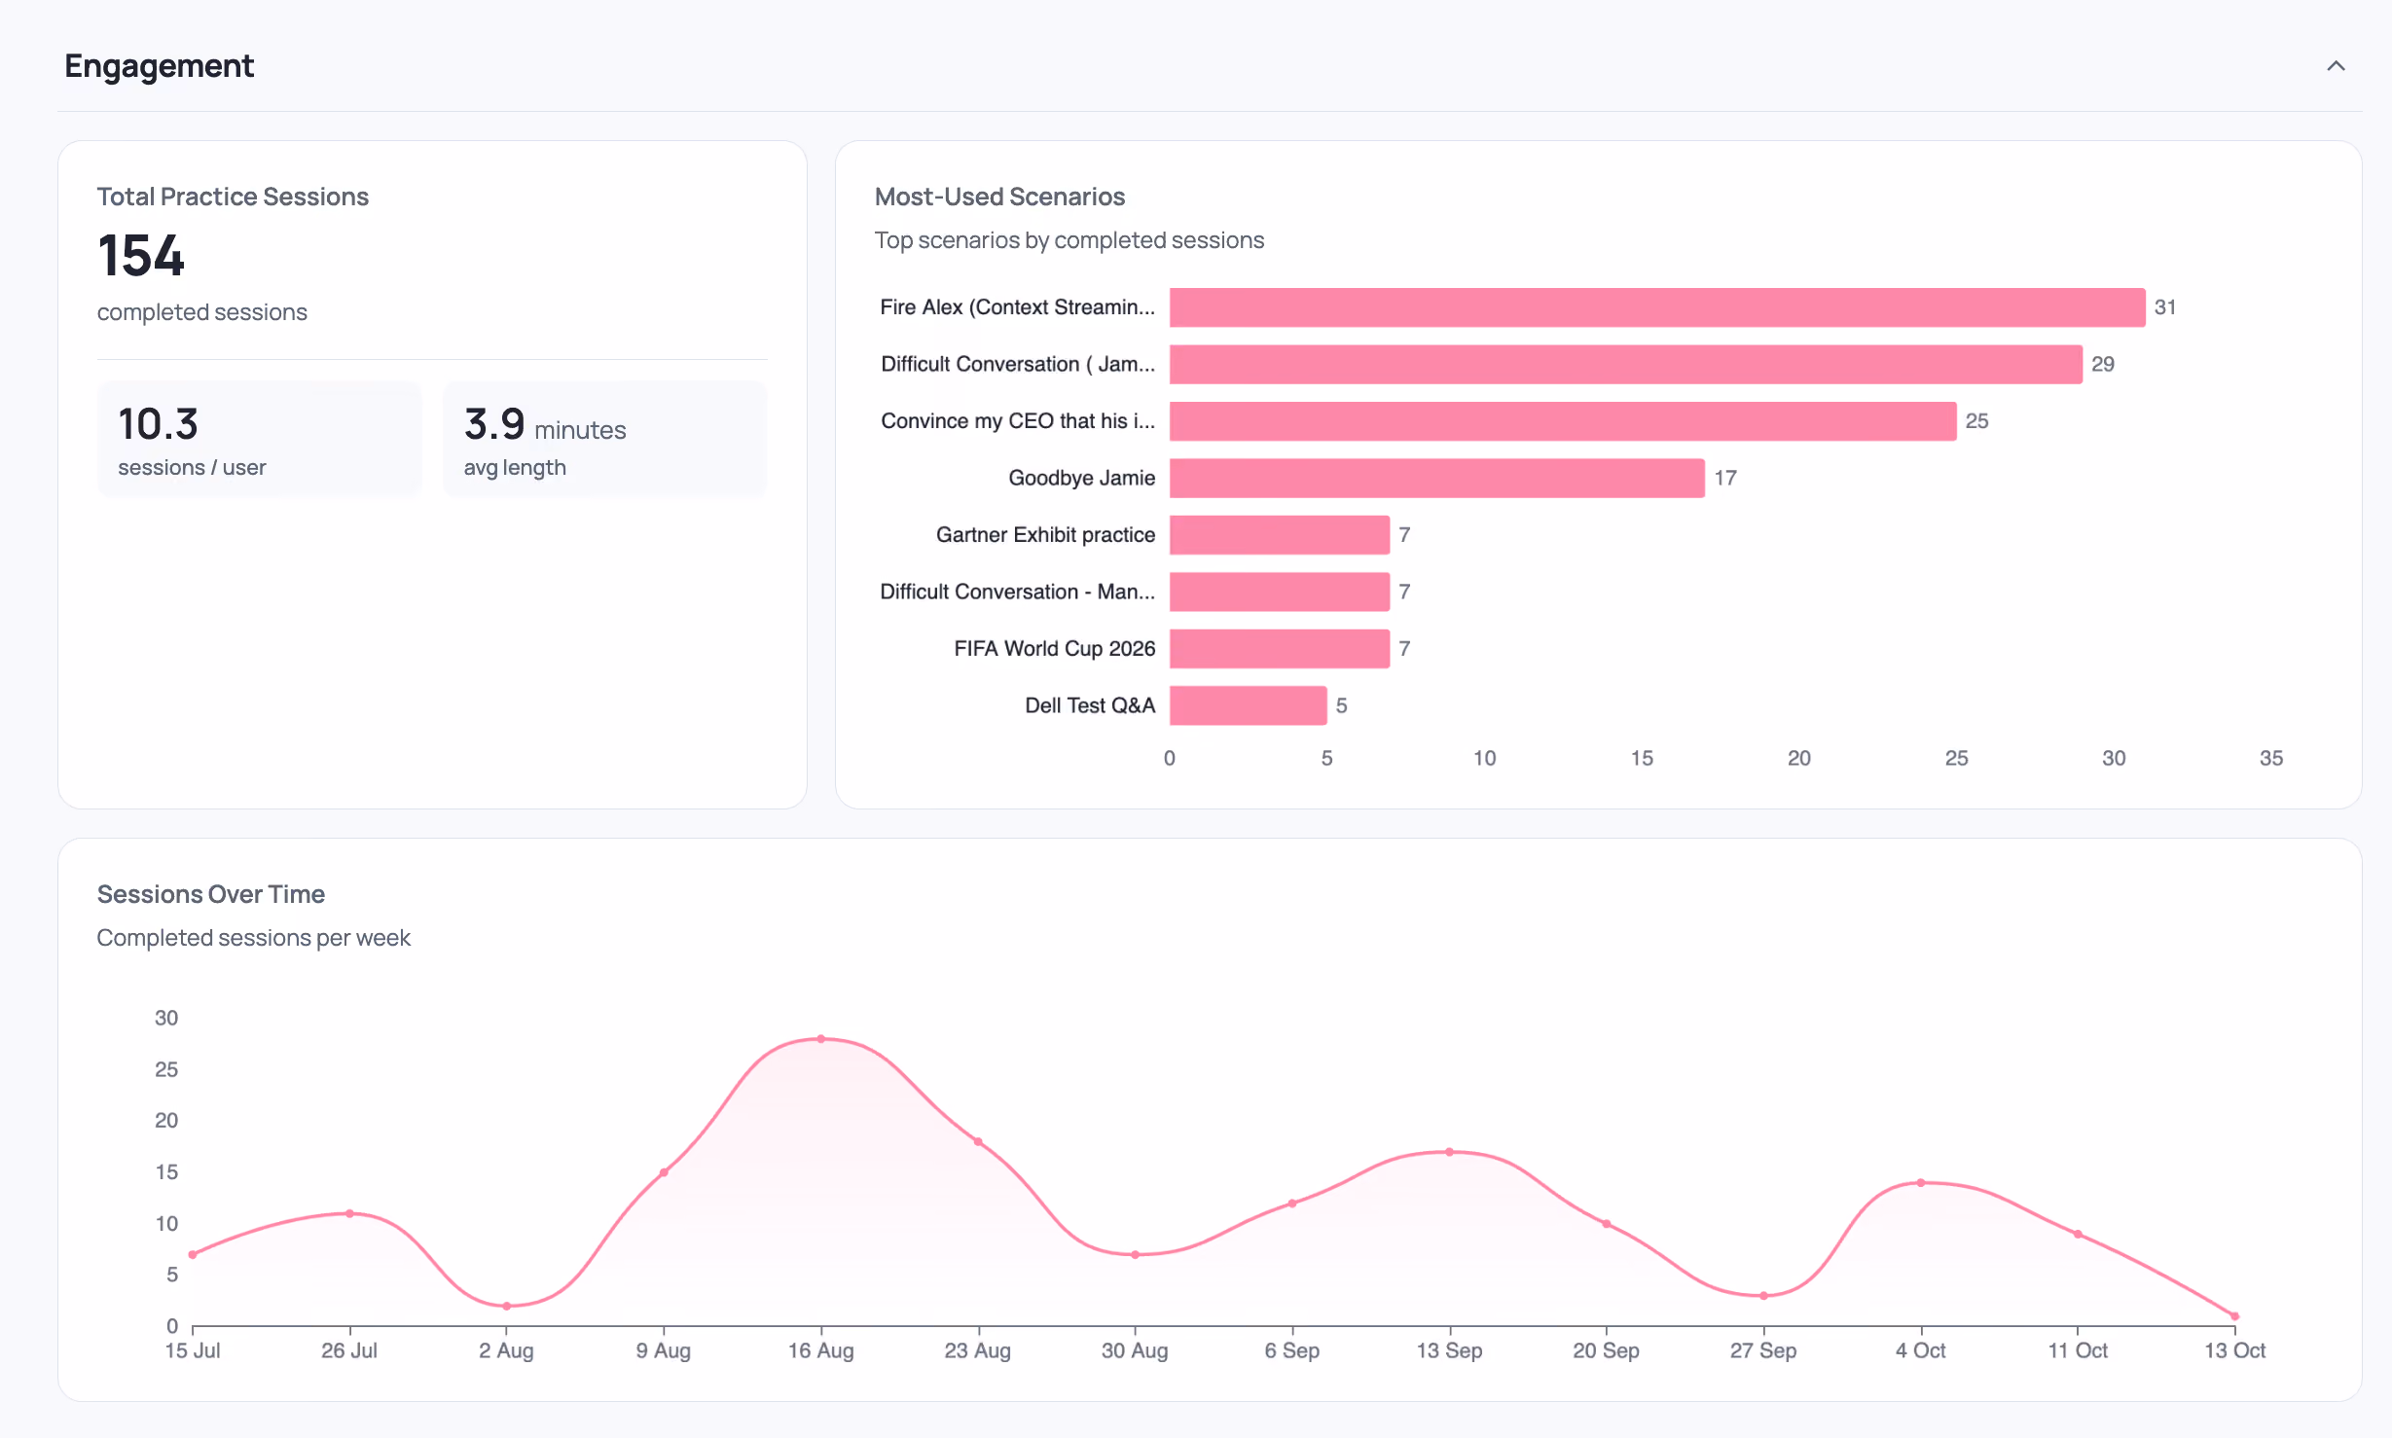Click the Gartner Exhibit practice bar
Viewport: 2392px width, 1438px height.
[1280, 535]
